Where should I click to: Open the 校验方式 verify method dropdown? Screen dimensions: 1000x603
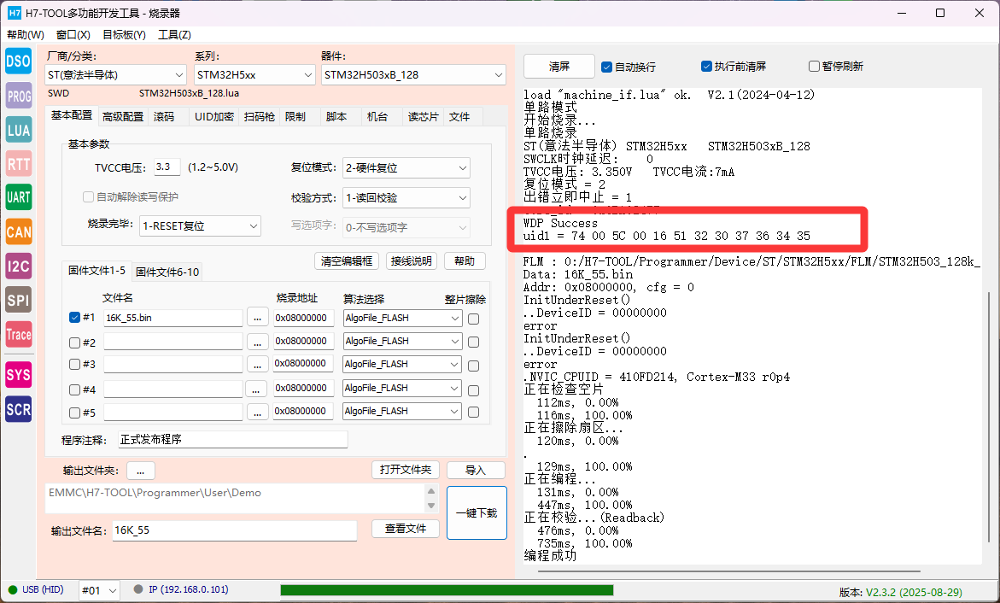pyautogui.click(x=406, y=198)
